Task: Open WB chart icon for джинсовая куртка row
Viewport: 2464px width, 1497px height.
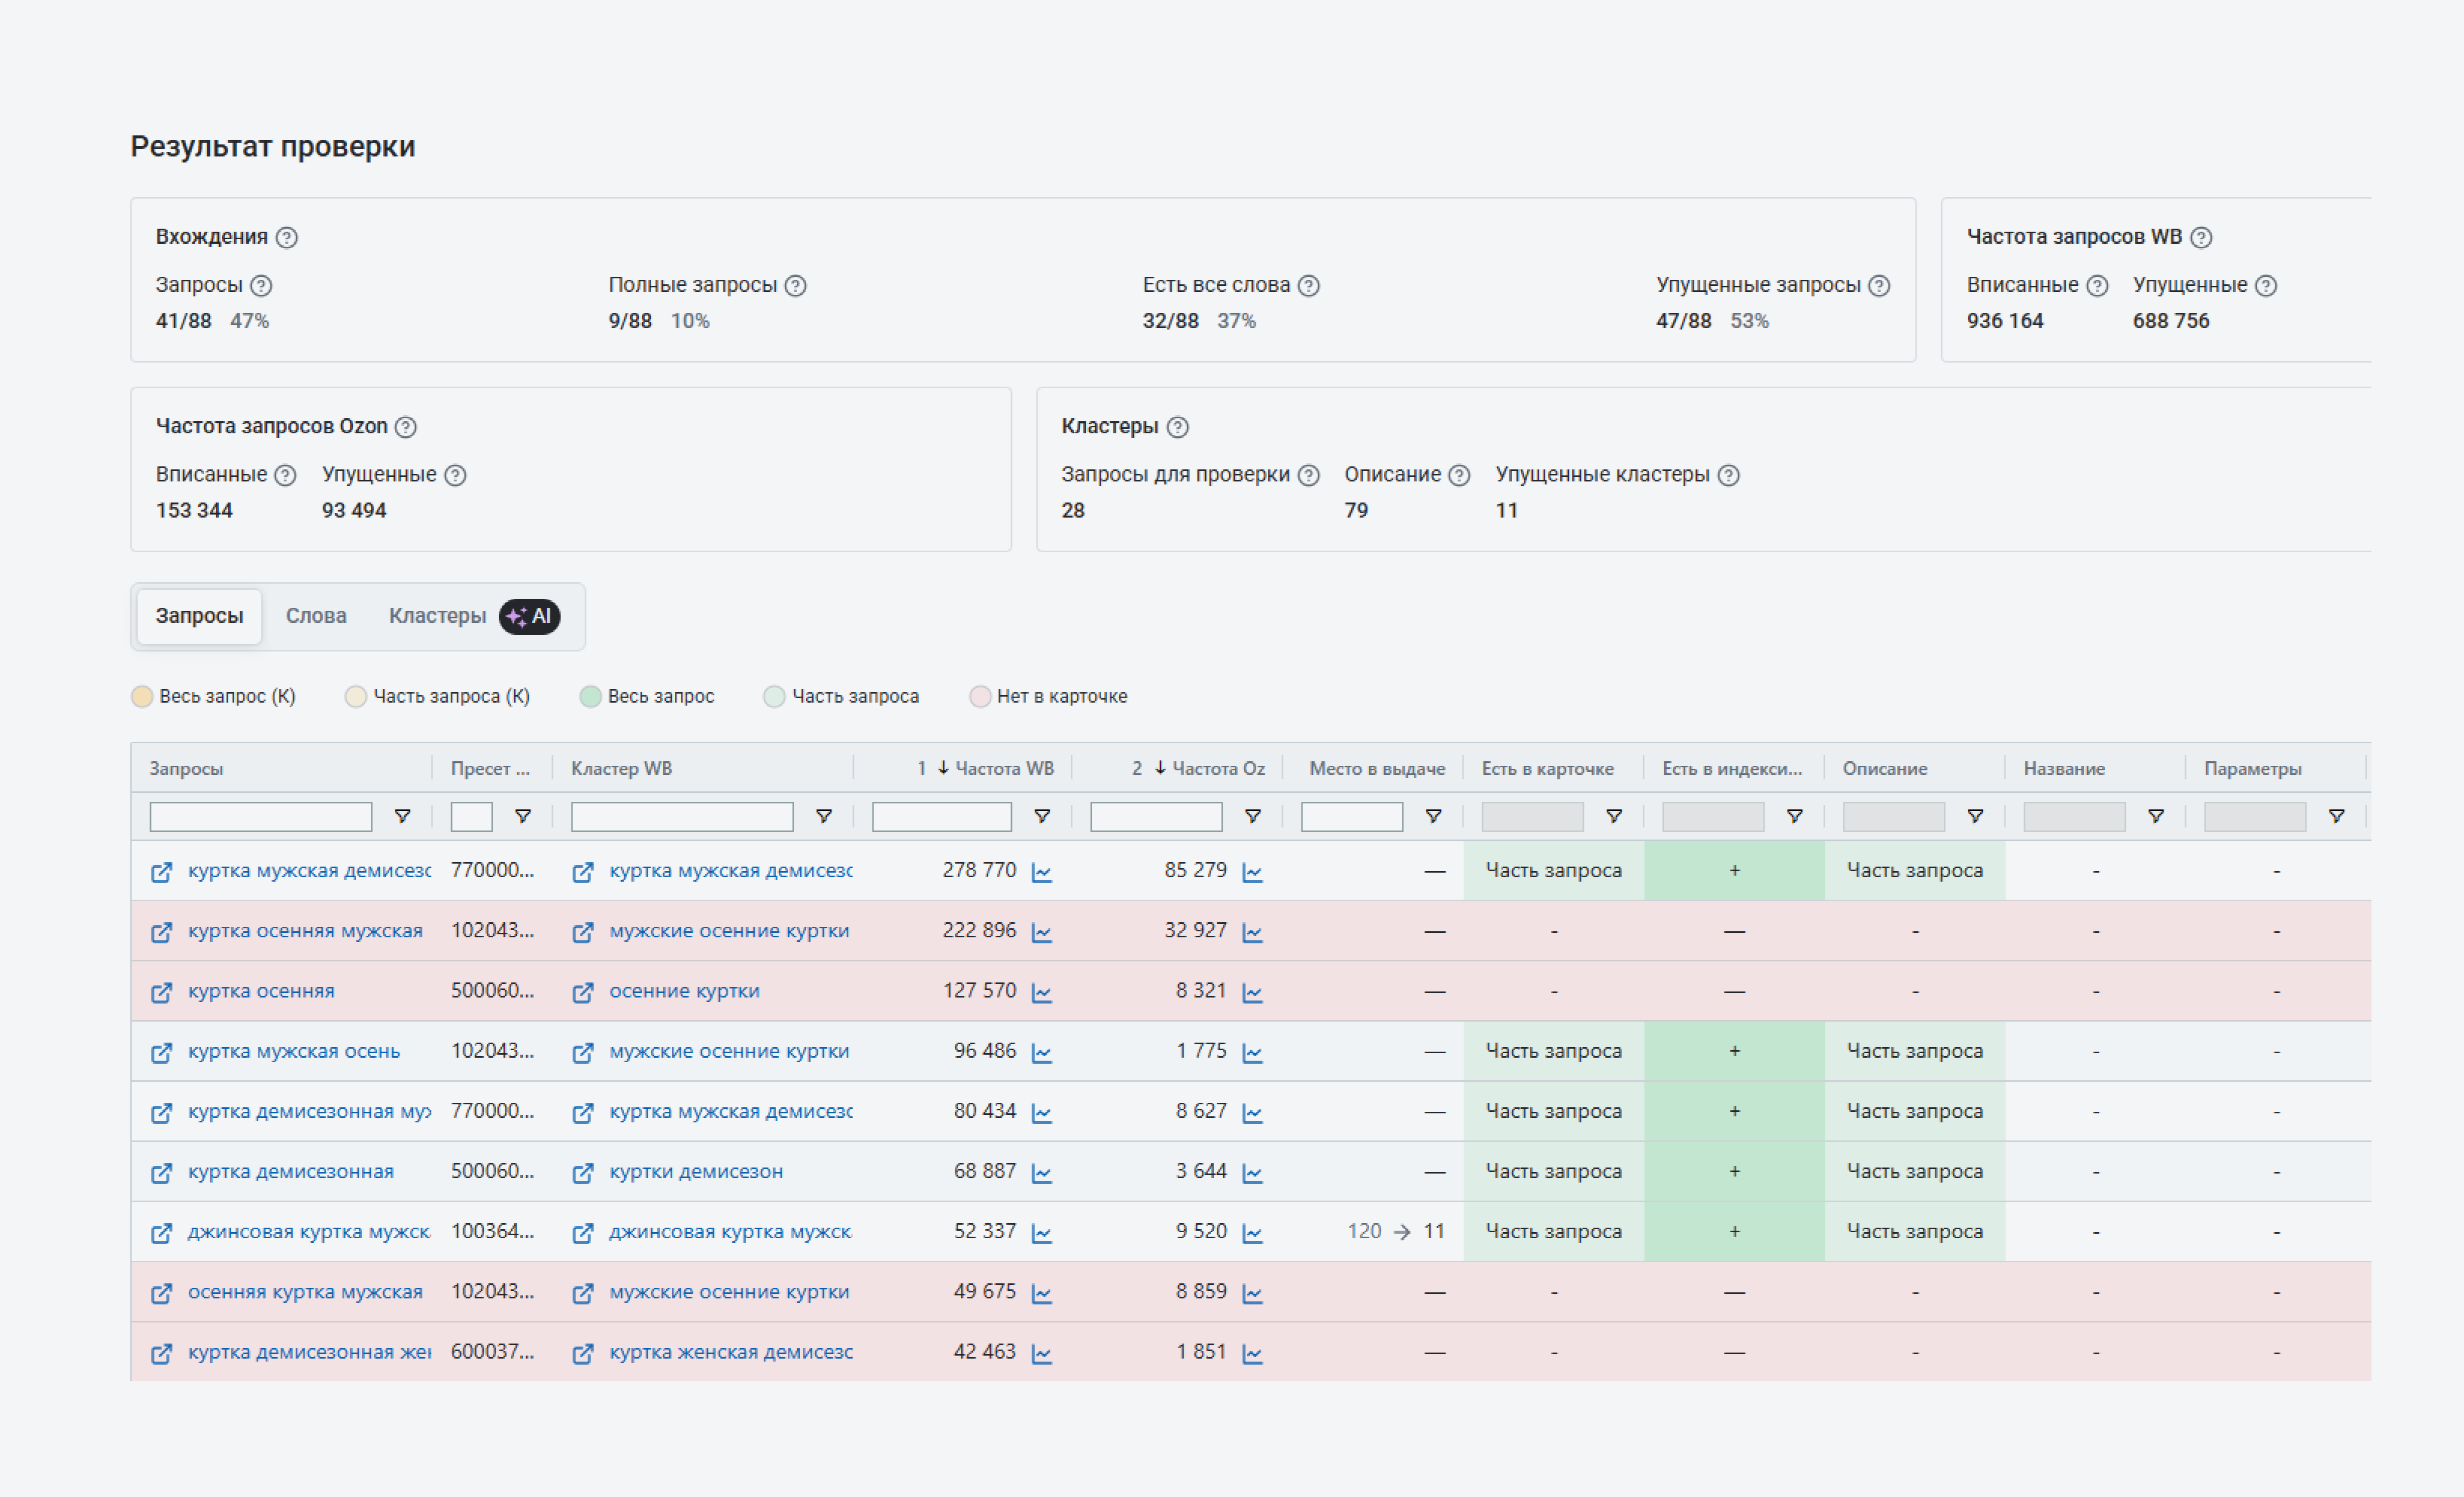Action: click(x=1041, y=1233)
